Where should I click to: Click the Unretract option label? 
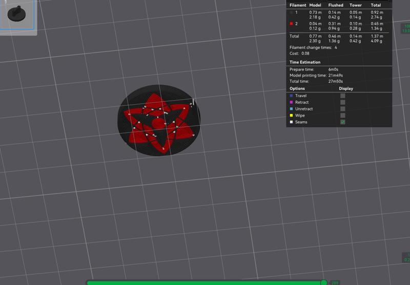304,109
